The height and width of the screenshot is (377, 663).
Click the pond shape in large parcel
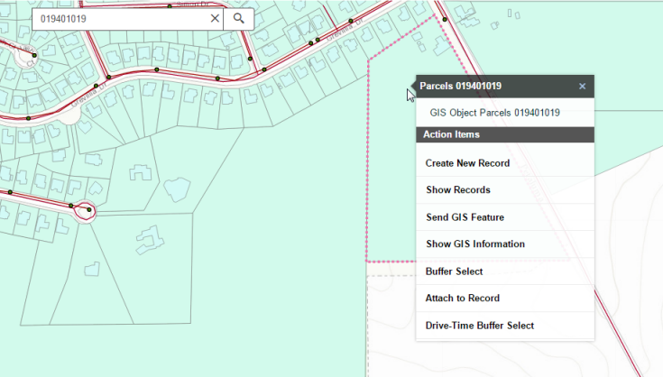[177, 188]
